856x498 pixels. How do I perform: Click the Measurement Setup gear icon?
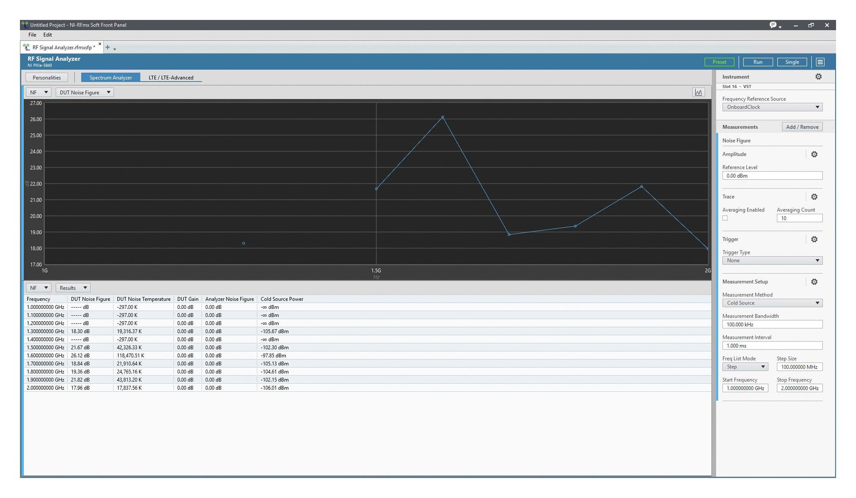point(816,282)
